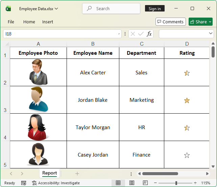217x187 pixels.
Task: Click the Casey Jordan cell
Action: (93, 155)
